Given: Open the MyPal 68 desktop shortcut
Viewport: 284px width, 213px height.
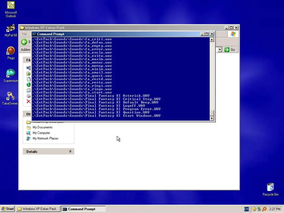Looking at the screenshot, I should [x=11, y=31].
